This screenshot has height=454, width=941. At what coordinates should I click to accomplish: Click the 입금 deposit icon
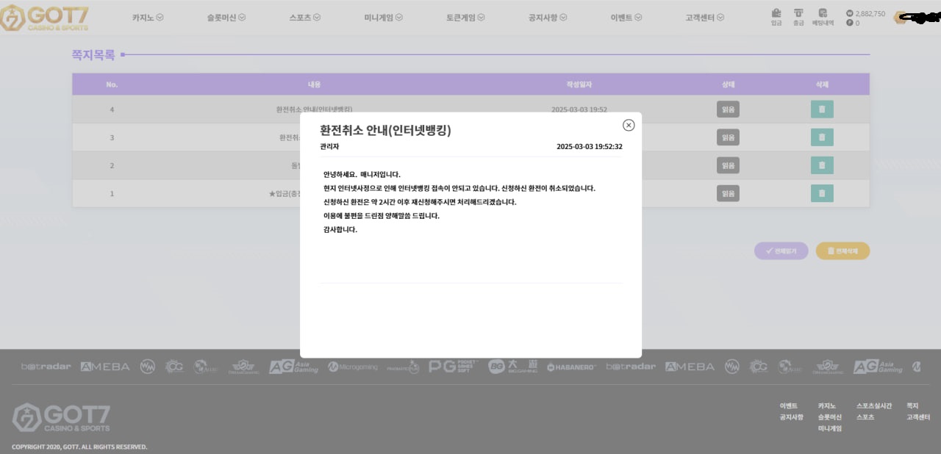(776, 16)
